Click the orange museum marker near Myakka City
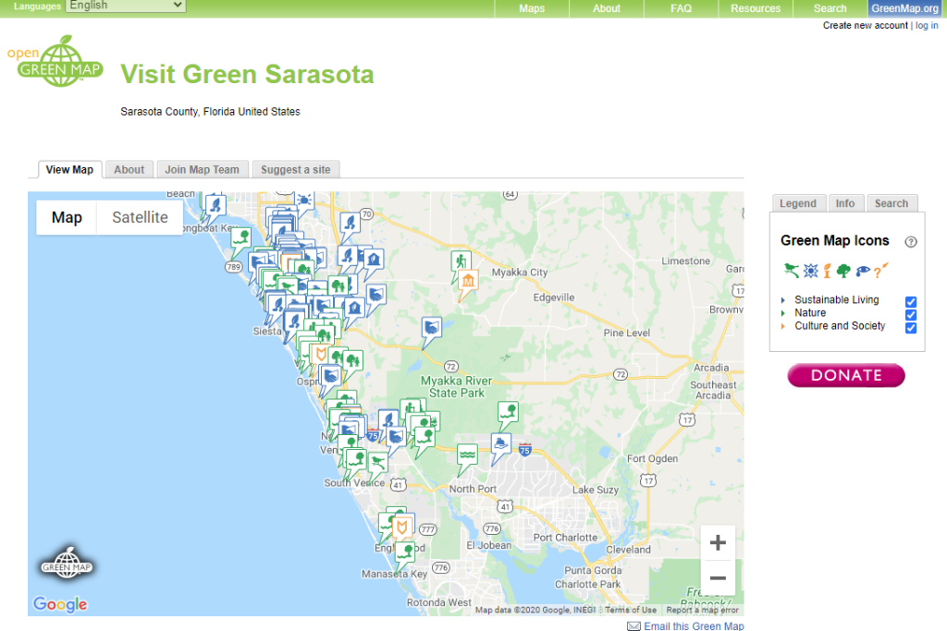Screen dimensions: 947x631 [x=468, y=282]
